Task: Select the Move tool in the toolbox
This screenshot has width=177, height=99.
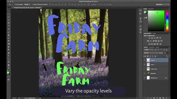Action: 9,11
